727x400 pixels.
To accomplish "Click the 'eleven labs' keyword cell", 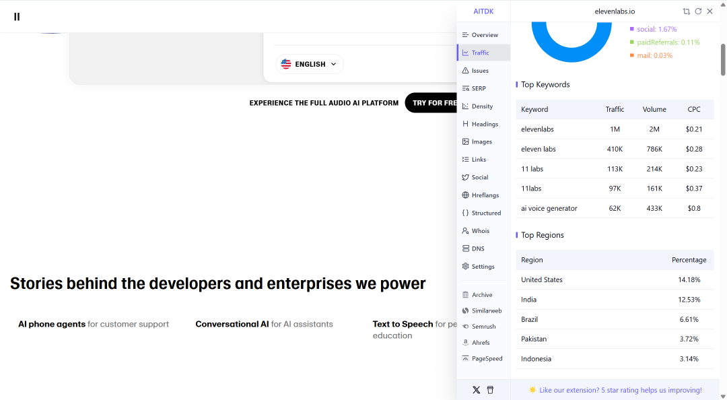I will (539, 149).
